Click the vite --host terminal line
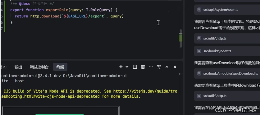This screenshot has height=115, width=260. (x=12, y=81)
